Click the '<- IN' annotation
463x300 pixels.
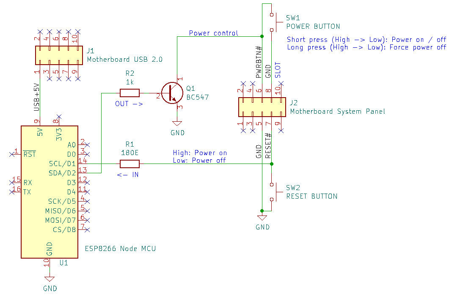point(128,175)
